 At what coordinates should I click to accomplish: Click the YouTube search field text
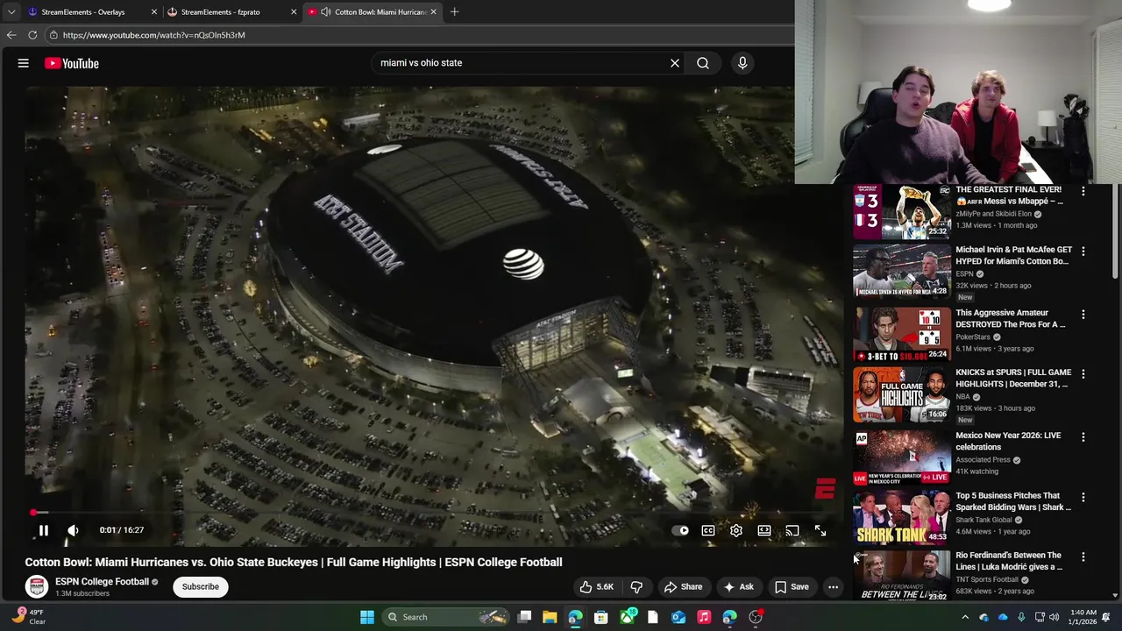point(421,63)
